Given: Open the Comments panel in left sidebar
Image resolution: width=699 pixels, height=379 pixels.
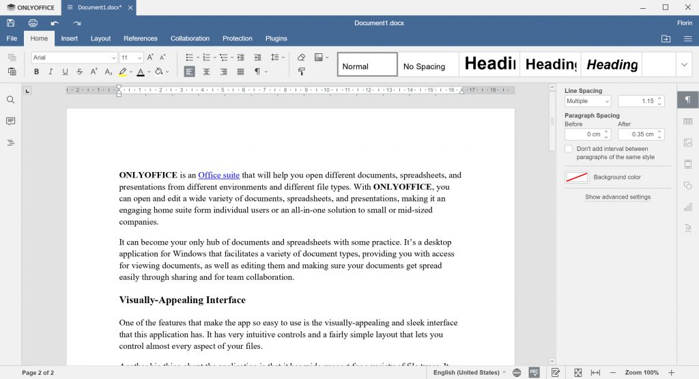Looking at the screenshot, I should [10, 121].
